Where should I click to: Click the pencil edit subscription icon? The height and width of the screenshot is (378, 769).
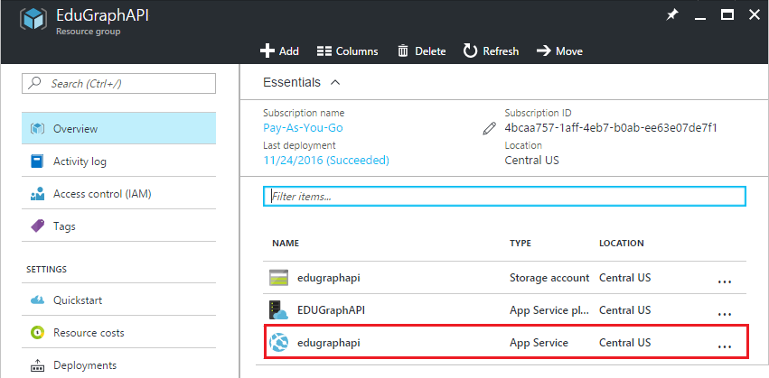[x=489, y=128]
